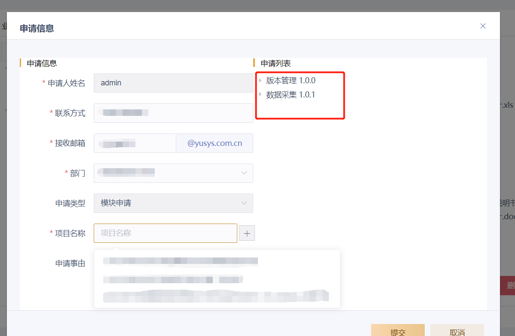Click the 申请人姓名 field containing admin
This screenshot has height=336, width=515.
click(x=173, y=83)
